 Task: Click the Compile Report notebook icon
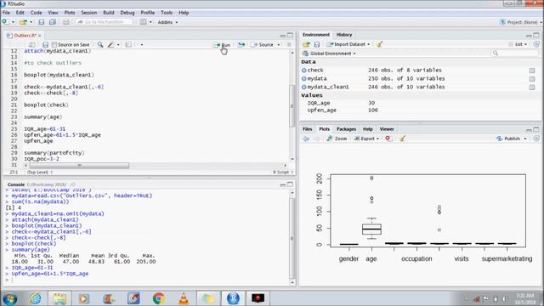coord(128,45)
